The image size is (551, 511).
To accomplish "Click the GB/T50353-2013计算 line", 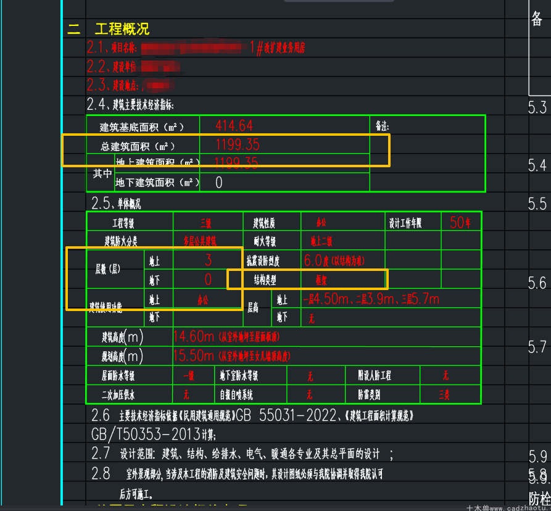I will click(154, 434).
